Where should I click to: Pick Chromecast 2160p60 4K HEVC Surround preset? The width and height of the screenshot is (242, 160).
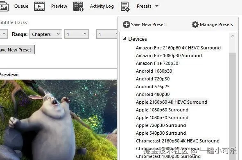coord(178,141)
